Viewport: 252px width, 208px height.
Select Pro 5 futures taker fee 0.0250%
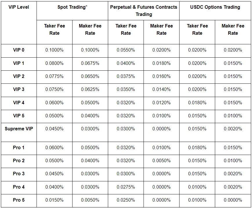(x=126, y=200)
